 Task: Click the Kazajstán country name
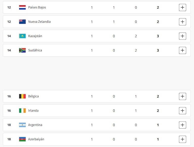click(35, 36)
